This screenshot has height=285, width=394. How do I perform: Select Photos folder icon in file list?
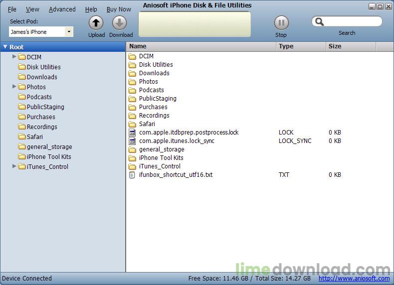point(132,82)
